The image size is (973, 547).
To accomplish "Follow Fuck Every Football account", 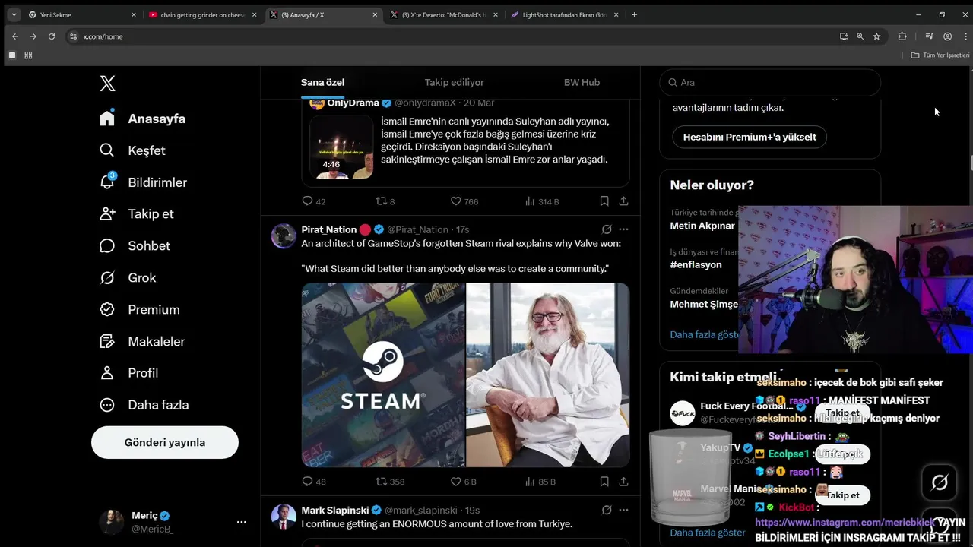I will click(x=842, y=413).
